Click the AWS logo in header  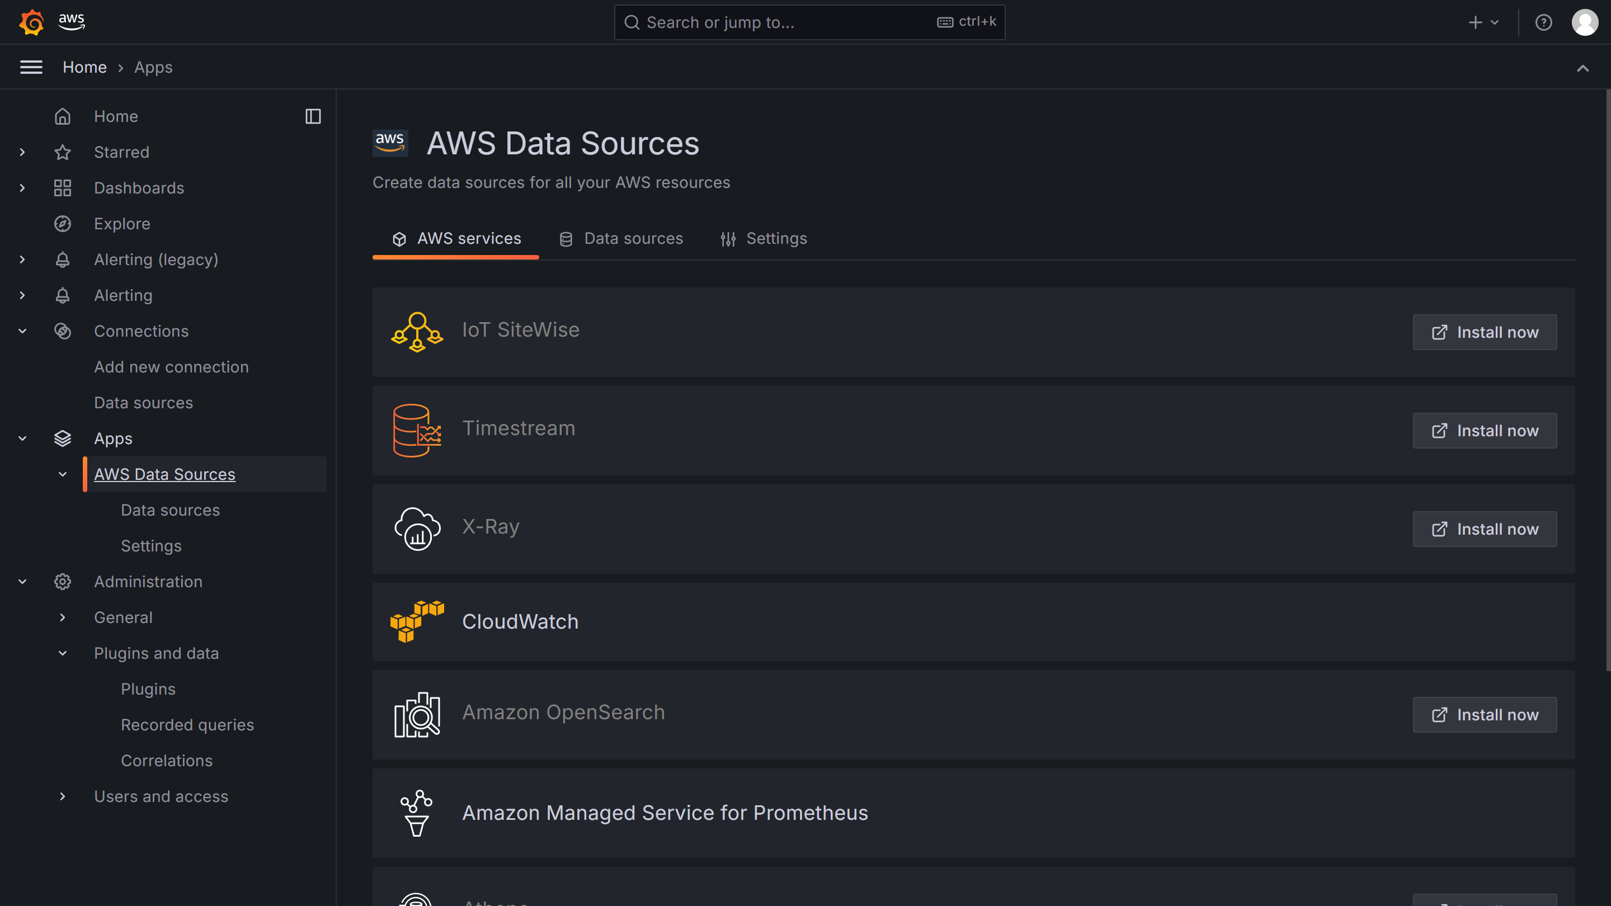(x=72, y=21)
